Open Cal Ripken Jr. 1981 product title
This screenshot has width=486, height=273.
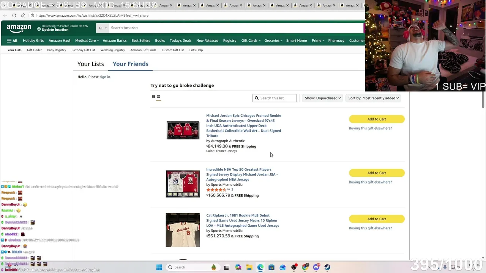click(243, 221)
